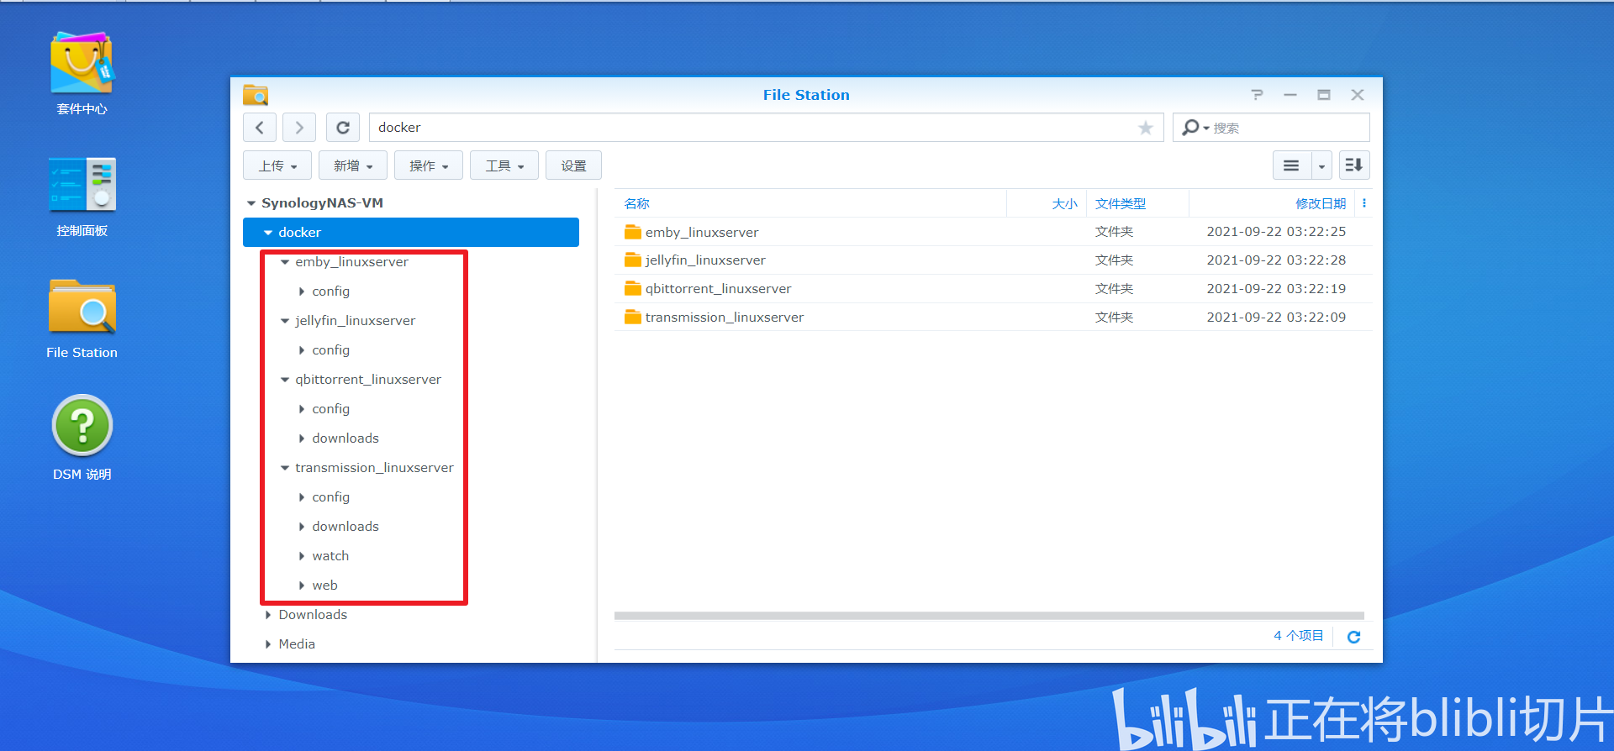The width and height of the screenshot is (1614, 751).
Task: Refresh the file list from the status bar
Action: [1353, 637]
